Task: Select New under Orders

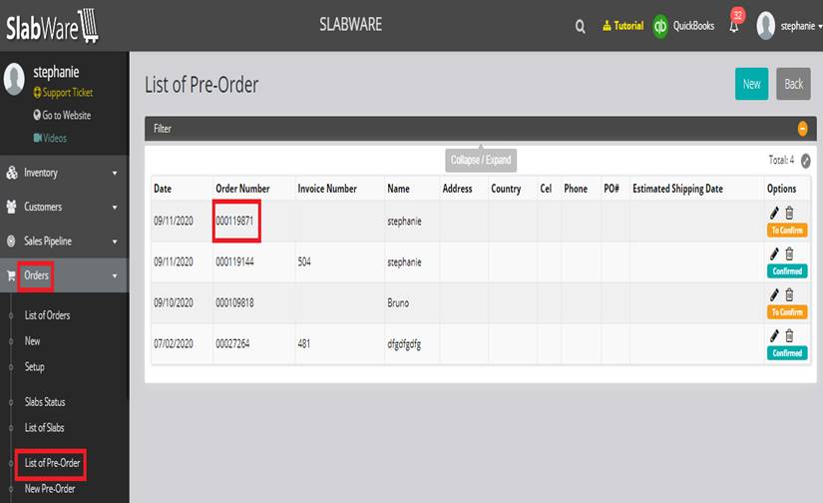Action: pyautogui.click(x=32, y=340)
